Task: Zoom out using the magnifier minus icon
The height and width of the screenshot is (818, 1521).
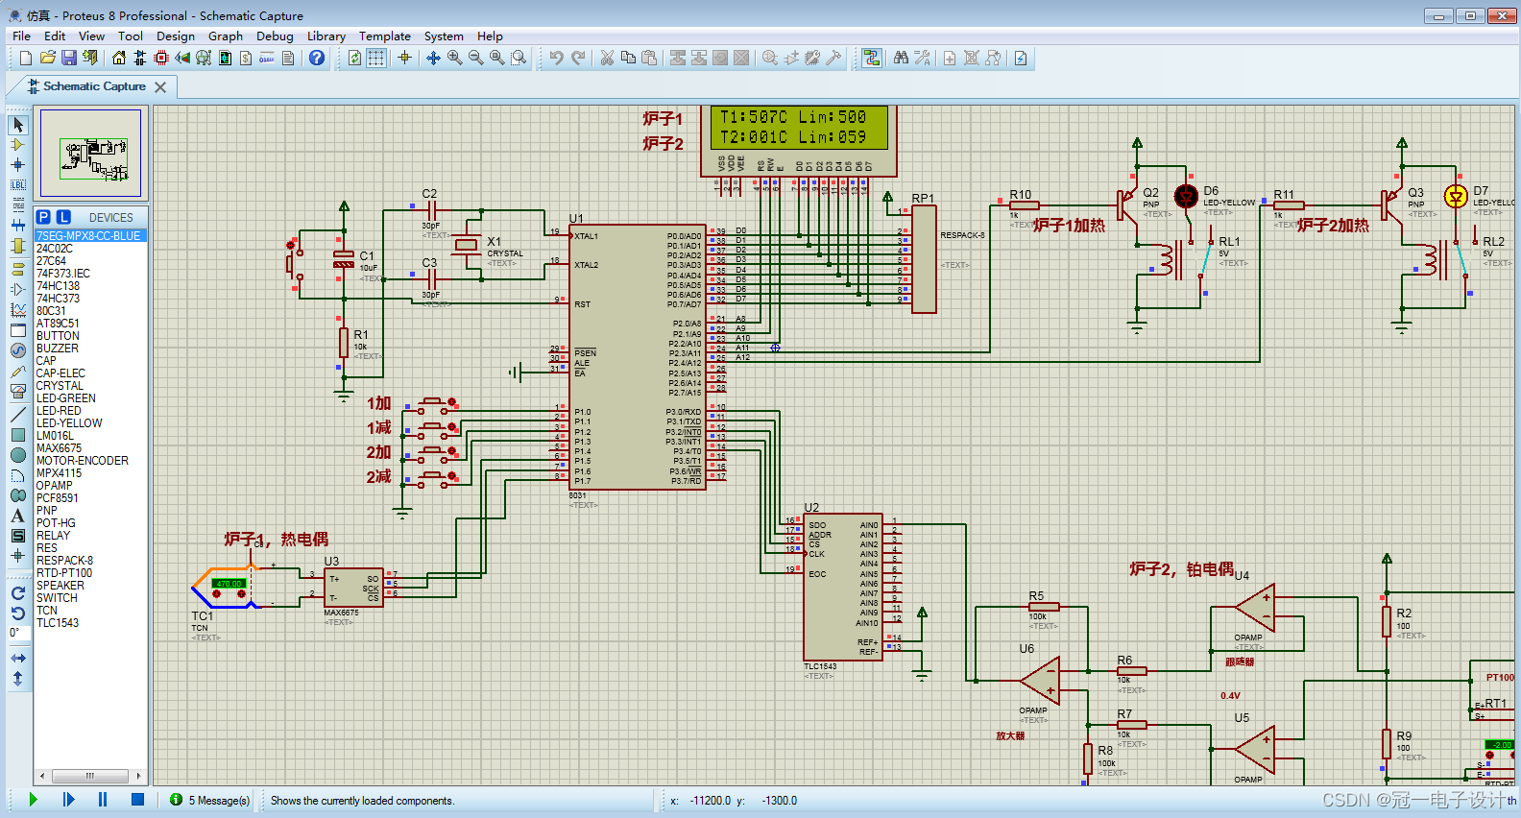Action: click(x=475, y=59)
